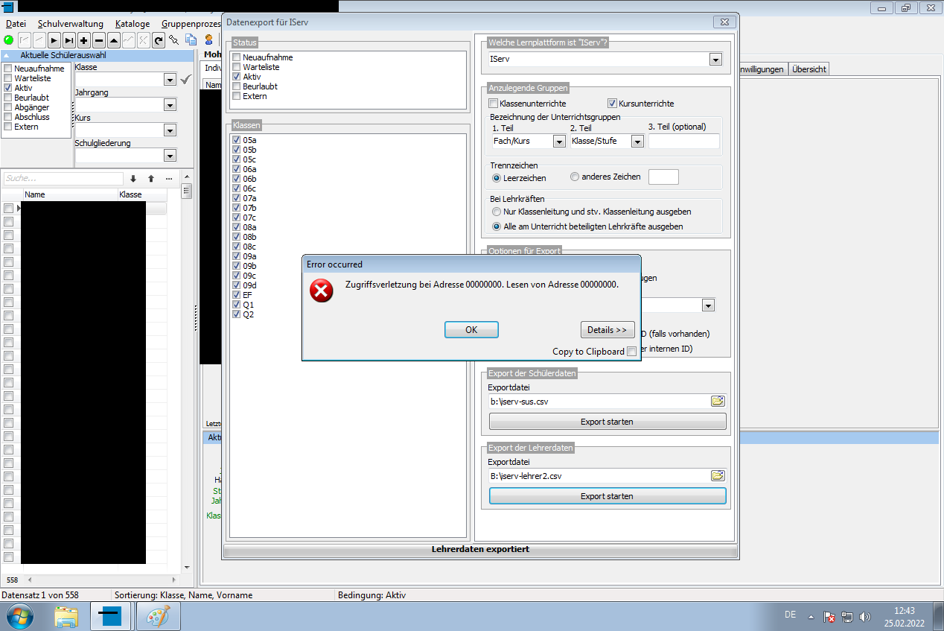Open the Schulverwaltung menu
The image size is (944, 631).
[x=71, y=24]
